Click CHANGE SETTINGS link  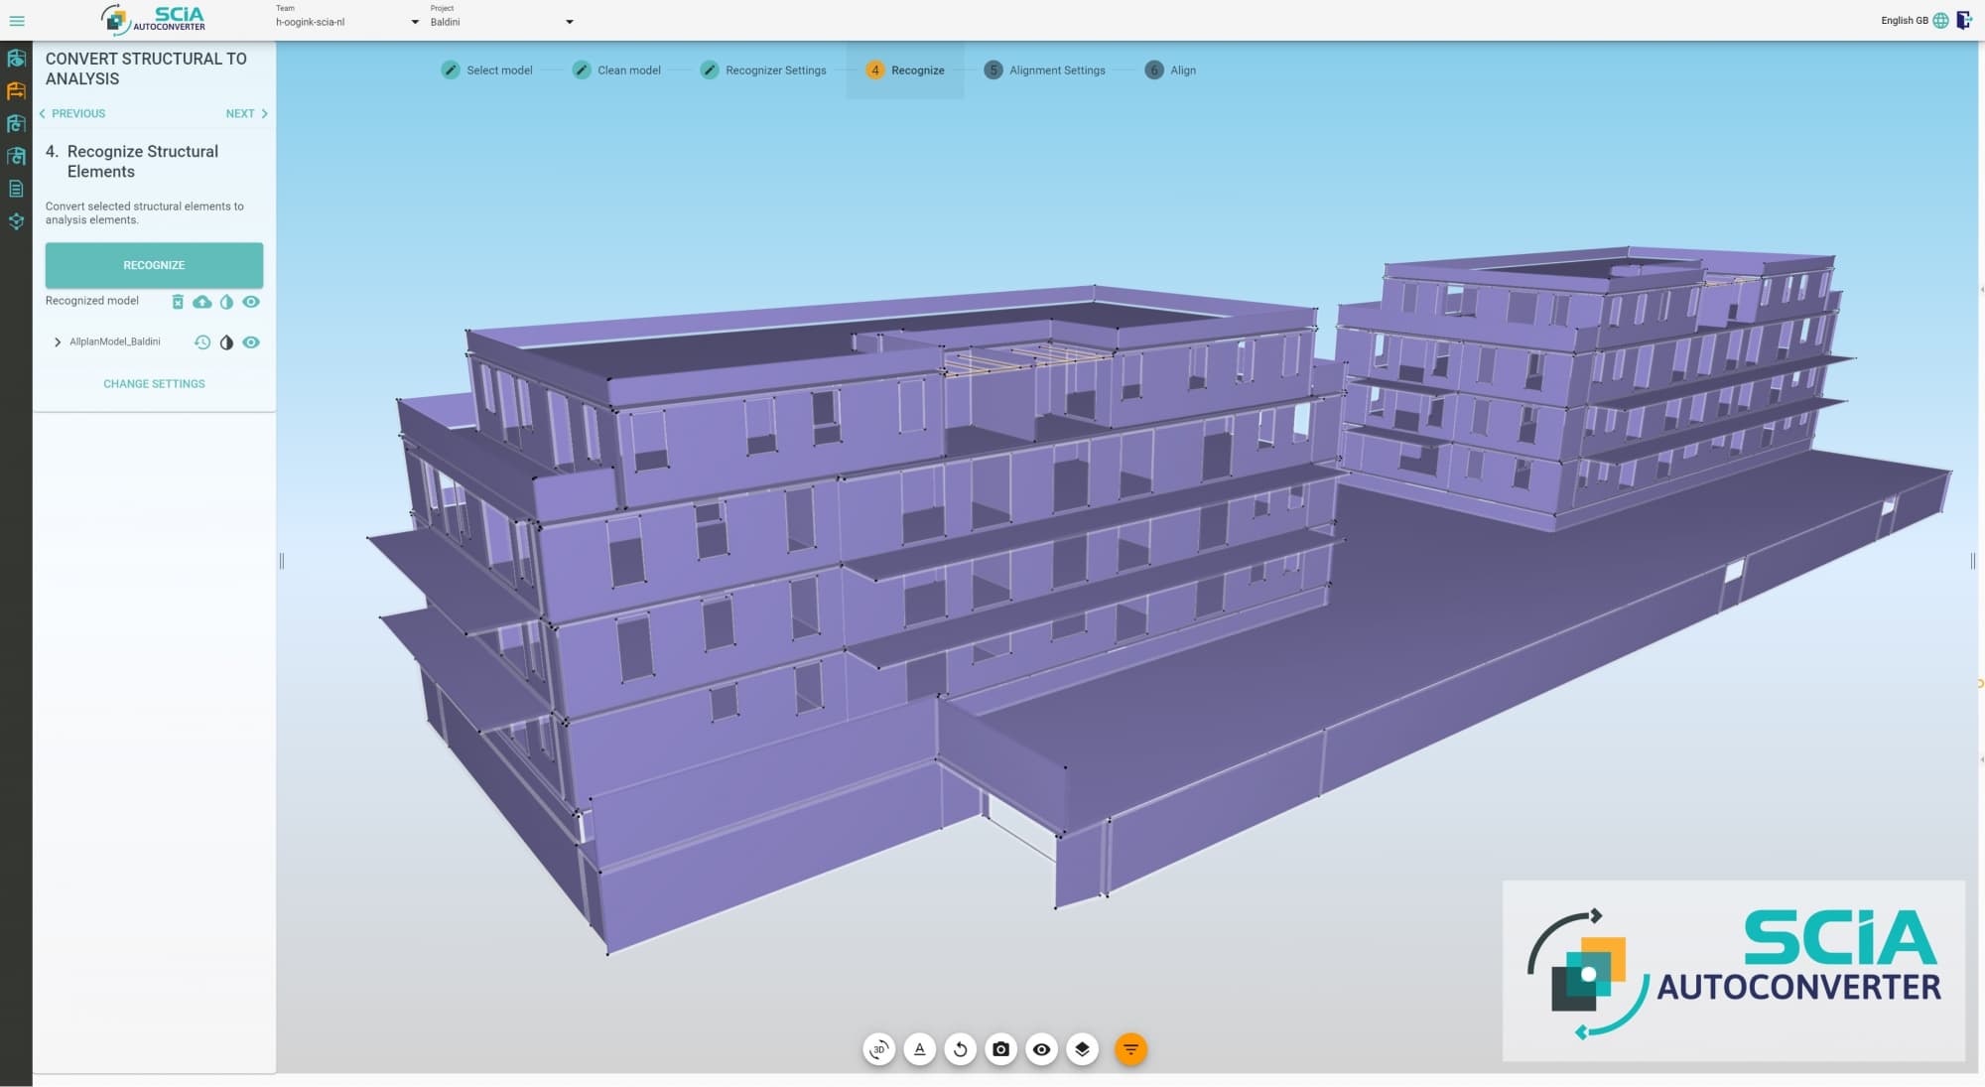point(154,384)
